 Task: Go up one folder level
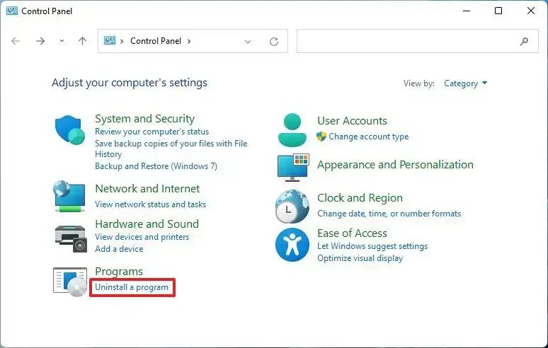(x=82, y=41)
